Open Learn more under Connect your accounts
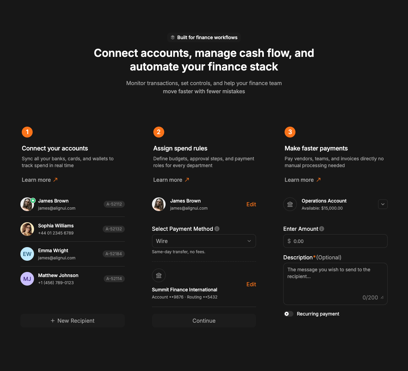Screen dimensions: 408x371 (x=40, y=180)
